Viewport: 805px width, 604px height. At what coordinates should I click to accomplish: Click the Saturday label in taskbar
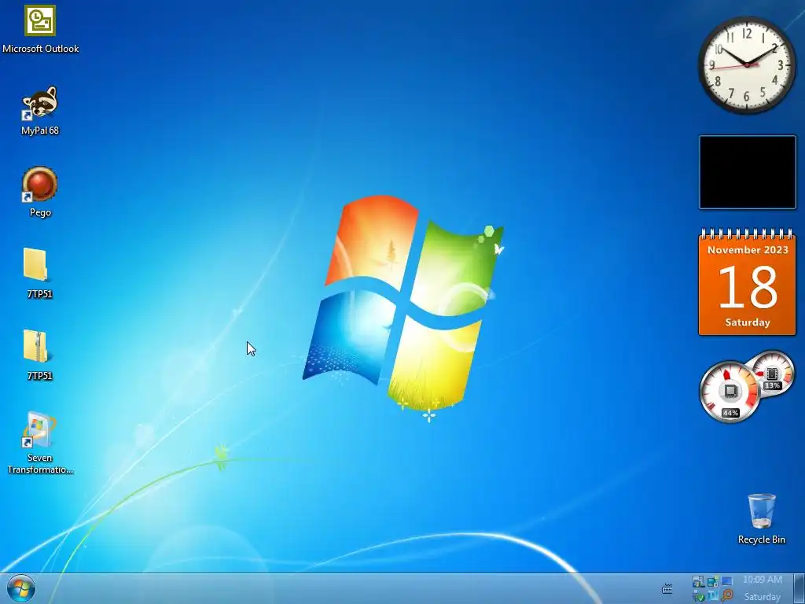tap(763, 597)
